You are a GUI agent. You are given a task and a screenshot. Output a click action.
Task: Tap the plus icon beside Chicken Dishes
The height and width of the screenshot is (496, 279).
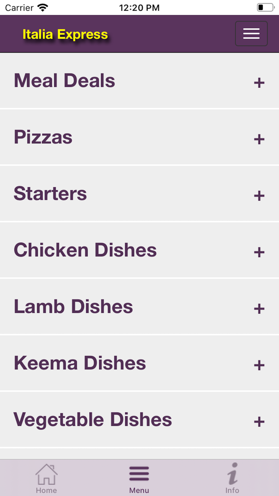259,252
